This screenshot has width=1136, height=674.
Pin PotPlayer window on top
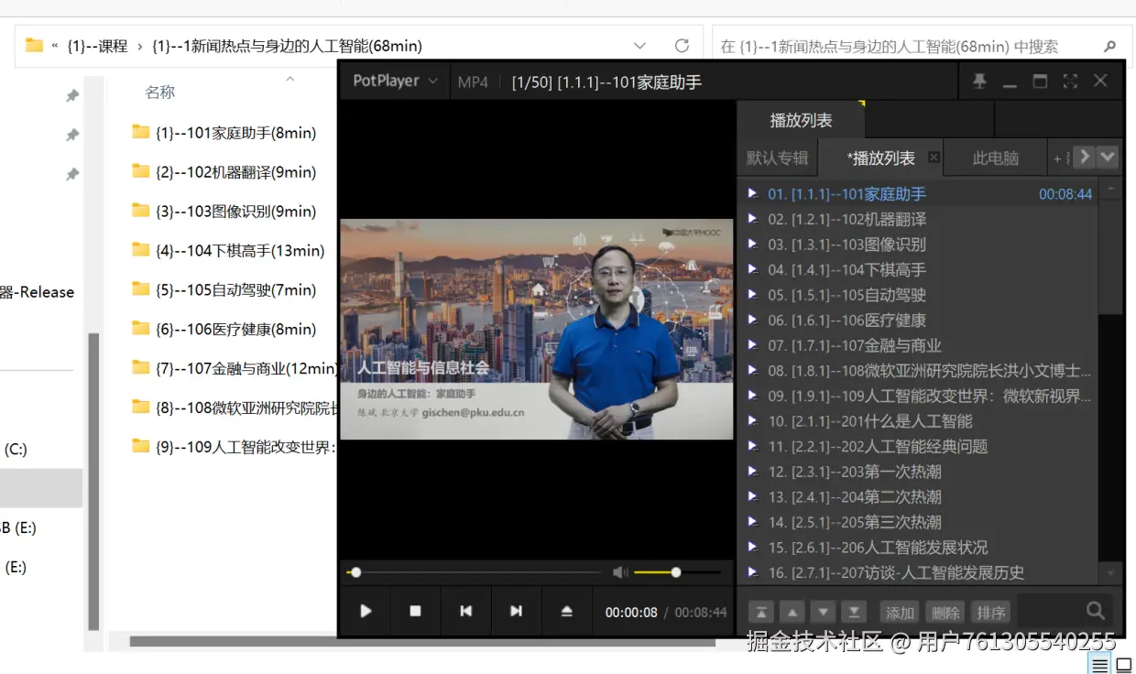click(x=979, y=82)
